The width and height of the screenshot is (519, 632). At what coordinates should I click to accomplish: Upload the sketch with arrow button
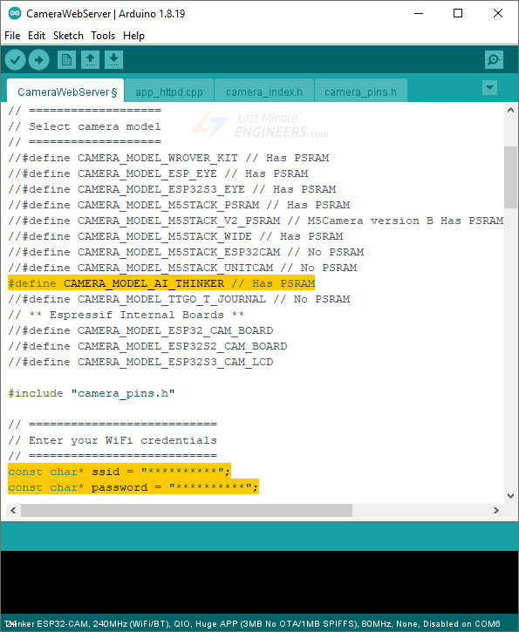pos(38,60)
